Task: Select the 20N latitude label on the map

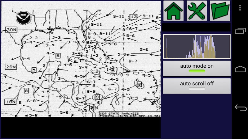Action: [11, 67]
